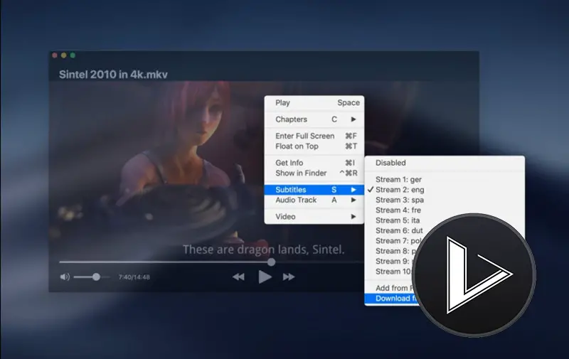Viewport: 569px width, 359px height.
Task: Select Disabled to turn subtitles off
Action: click(445, 163)
